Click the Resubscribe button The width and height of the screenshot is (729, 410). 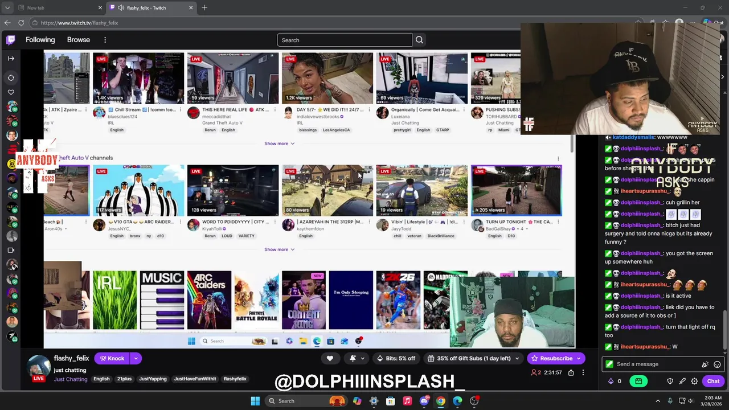tap(556, 358)
